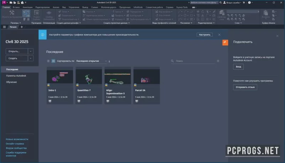
Task: Click the Layer Properties icon in Слои panel
Action: (x=222, y=13)
